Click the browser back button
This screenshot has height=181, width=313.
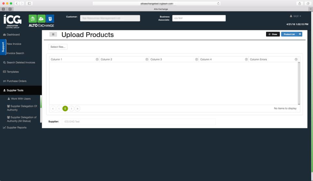click(x=17, y=3)
